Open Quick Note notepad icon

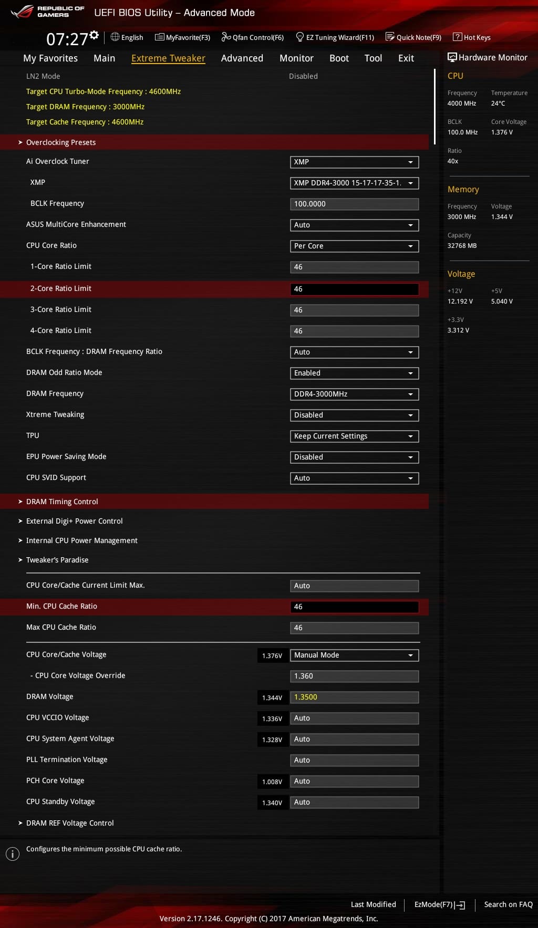coord(390,37)
